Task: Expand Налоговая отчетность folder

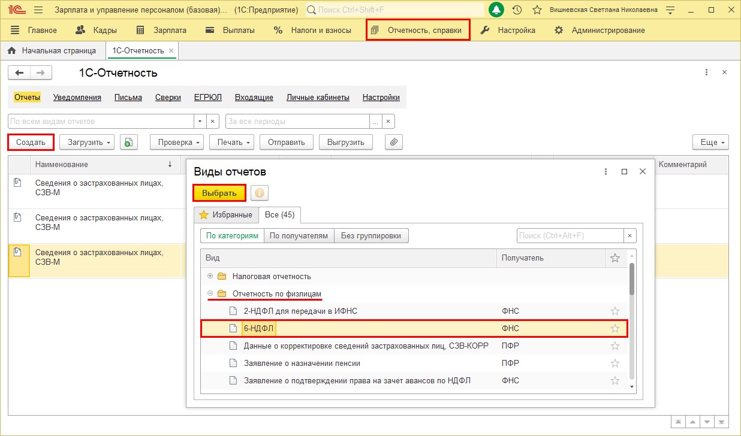Action: pos(210,276)
